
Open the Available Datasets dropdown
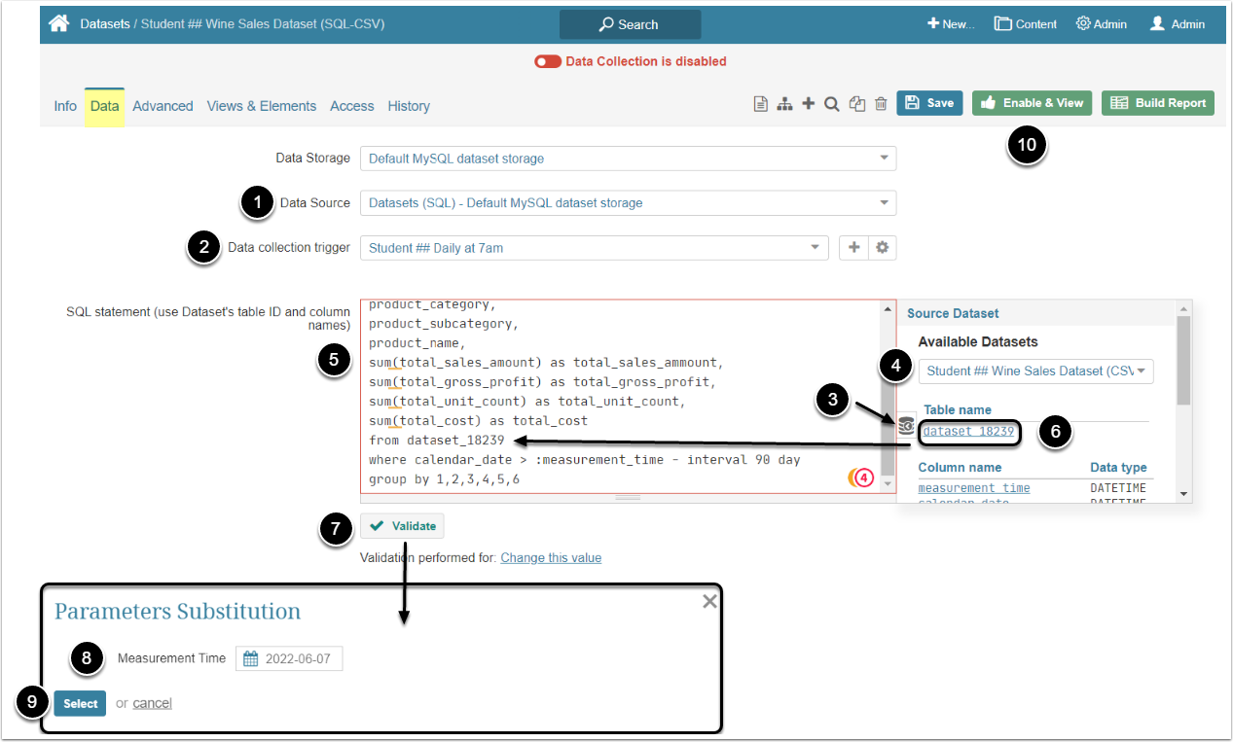pyautogui.click(x=1035, y=371)
